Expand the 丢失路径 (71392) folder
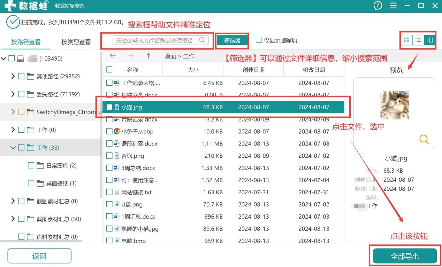The image size is (442, 267). (x=13, y=94)
